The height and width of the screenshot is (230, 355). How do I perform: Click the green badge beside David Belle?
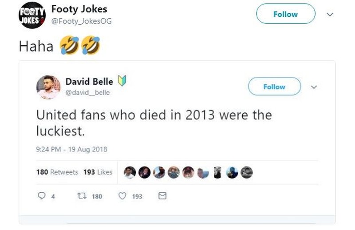click(x=122, y=81)
